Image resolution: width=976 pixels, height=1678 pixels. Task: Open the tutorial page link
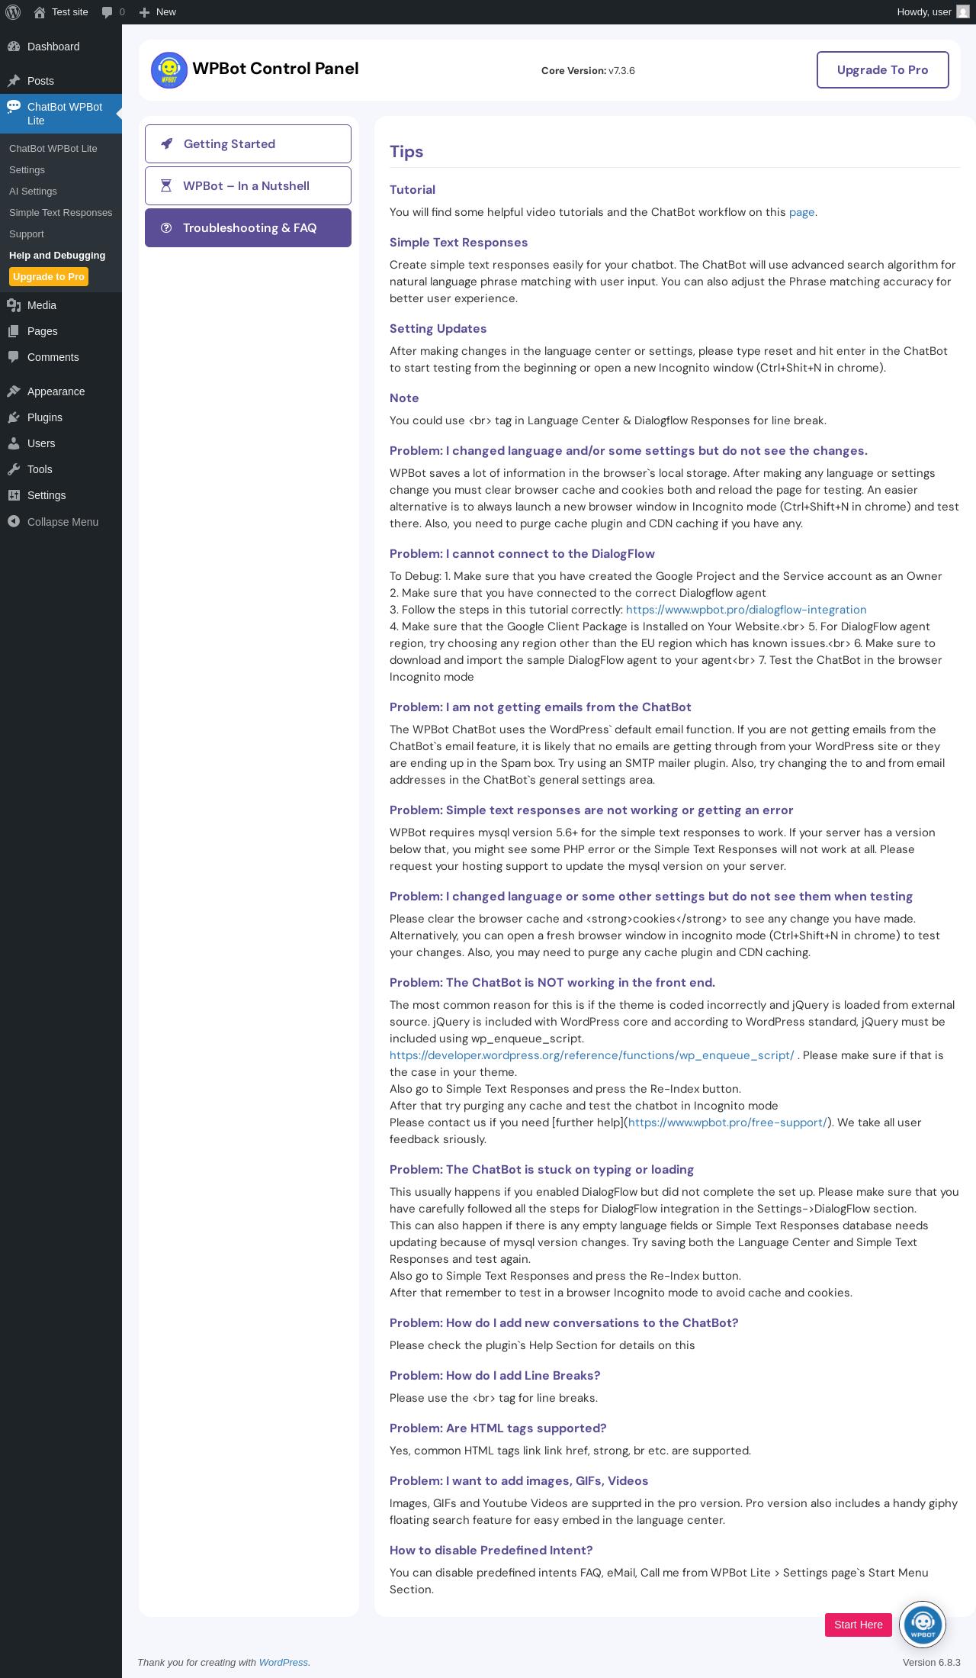[x=801, y=212]
